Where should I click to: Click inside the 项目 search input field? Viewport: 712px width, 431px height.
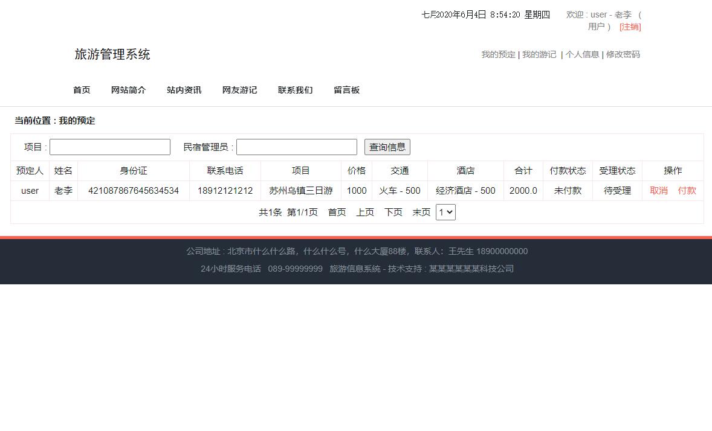pyautogui.click(x=109, y=147)
